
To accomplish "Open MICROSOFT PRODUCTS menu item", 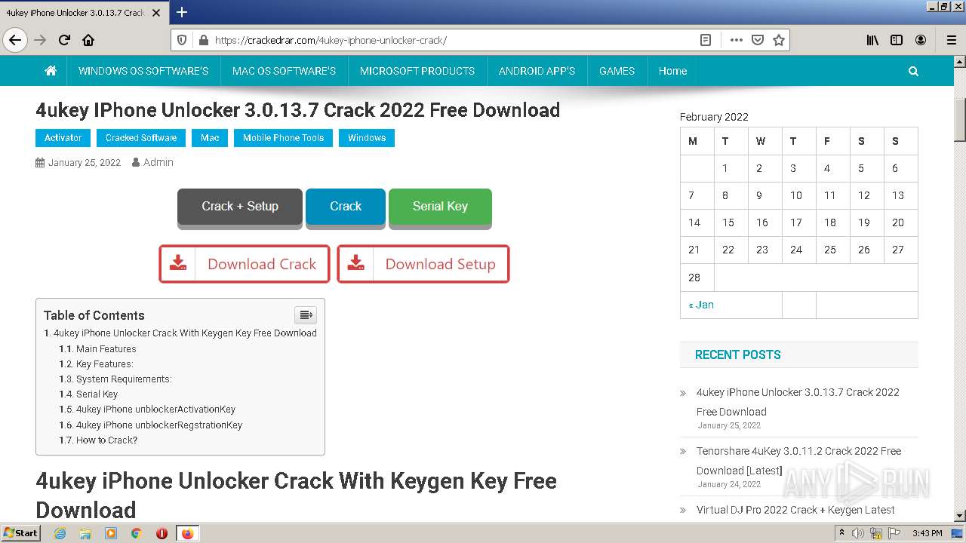I will [x=417, y=71].
